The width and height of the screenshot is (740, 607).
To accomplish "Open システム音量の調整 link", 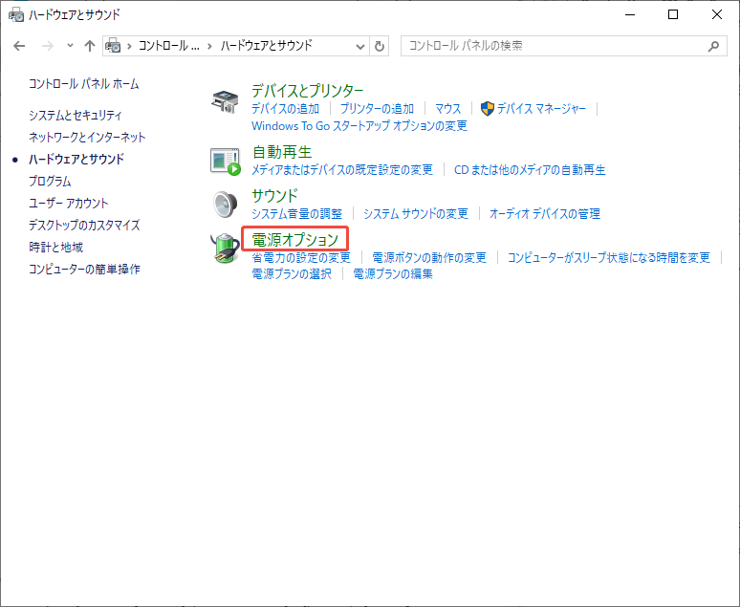I will (x=296, y=214).
